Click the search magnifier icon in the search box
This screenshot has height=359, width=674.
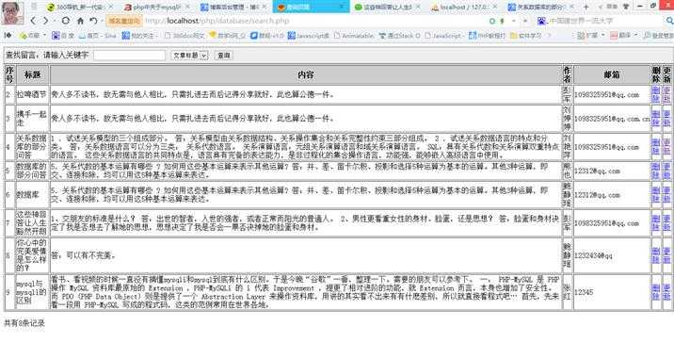click(x=669, y=21)
